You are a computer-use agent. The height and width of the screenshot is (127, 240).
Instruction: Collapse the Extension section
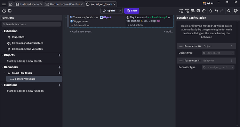[2, 31]
